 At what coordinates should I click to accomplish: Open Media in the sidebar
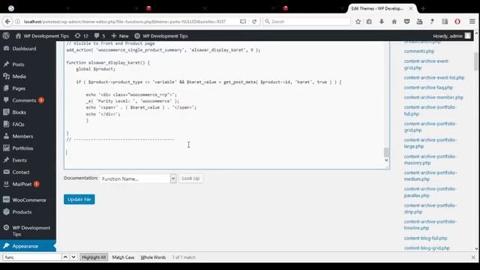click(19, 76)
